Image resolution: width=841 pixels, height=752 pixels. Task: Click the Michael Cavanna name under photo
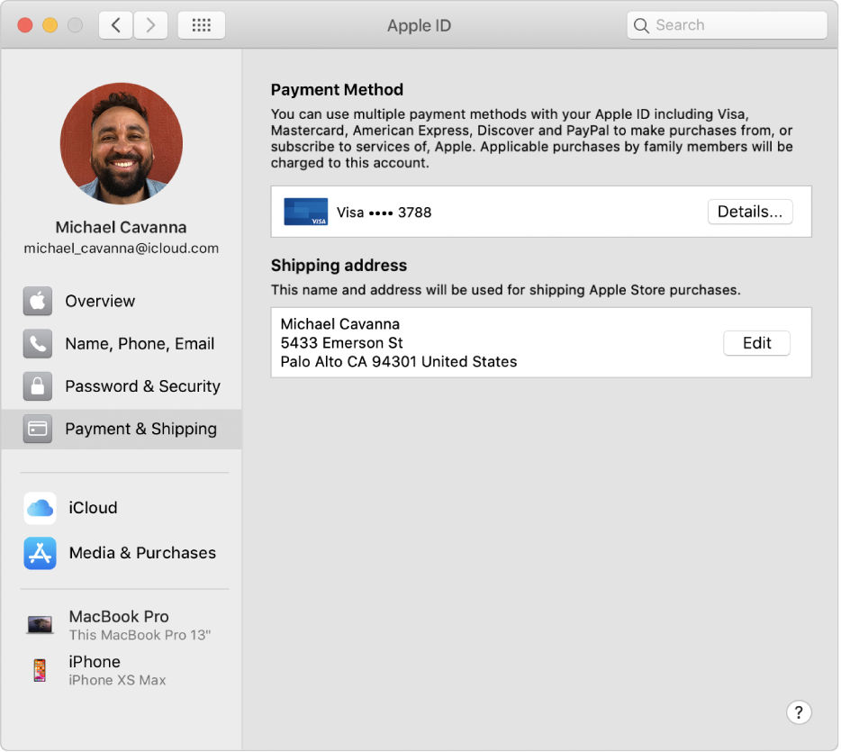[x=122, y=228]
